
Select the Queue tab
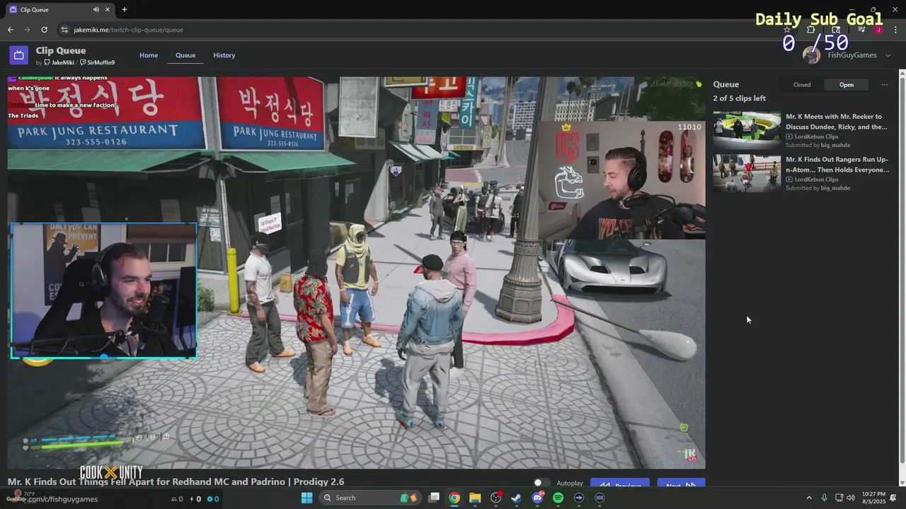[x=185, y=55]
